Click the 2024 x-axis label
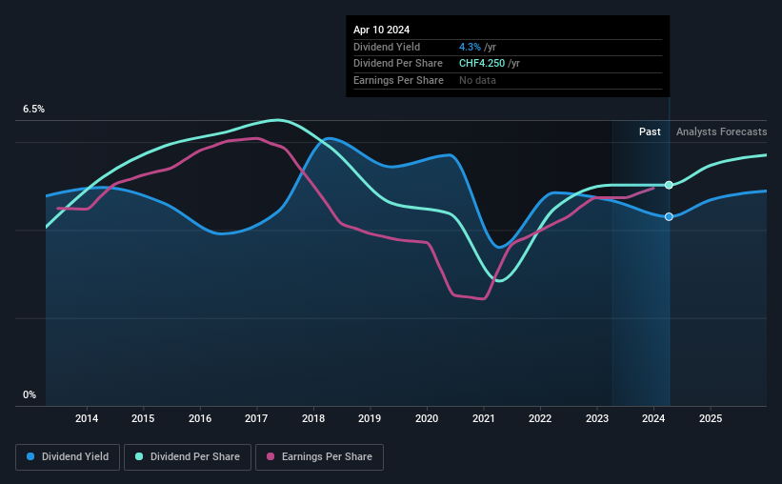This screenshot has width=782, height=484. [653, 418]
